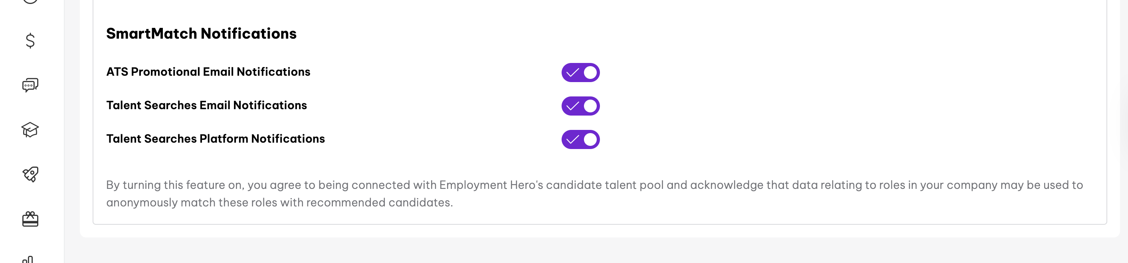The width and height of the screenshot is (1128, 263).
Task: Select the Talent Searches Email Notifications label
Action: 206,105
